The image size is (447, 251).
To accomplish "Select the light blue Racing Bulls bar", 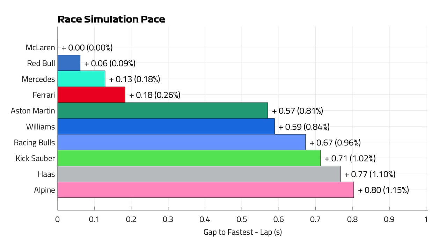I will (181, 142).
